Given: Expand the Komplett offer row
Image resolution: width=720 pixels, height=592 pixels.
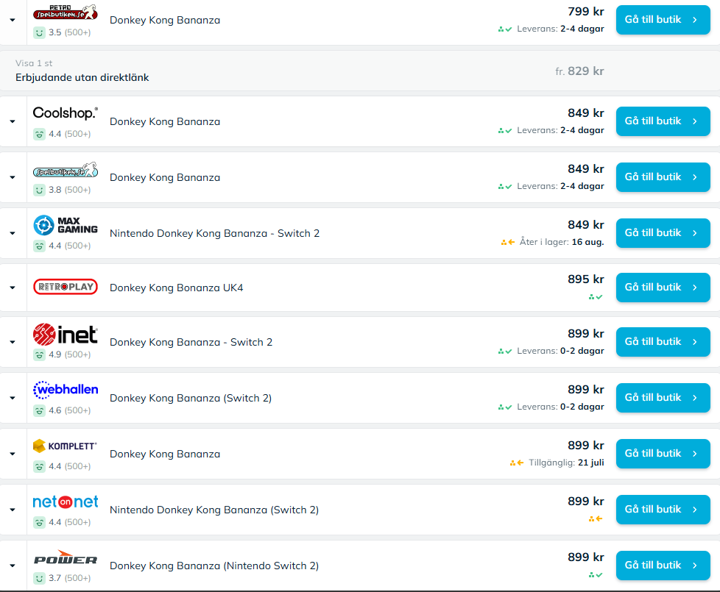Looking at the screenshot, I should coord(13,454).
